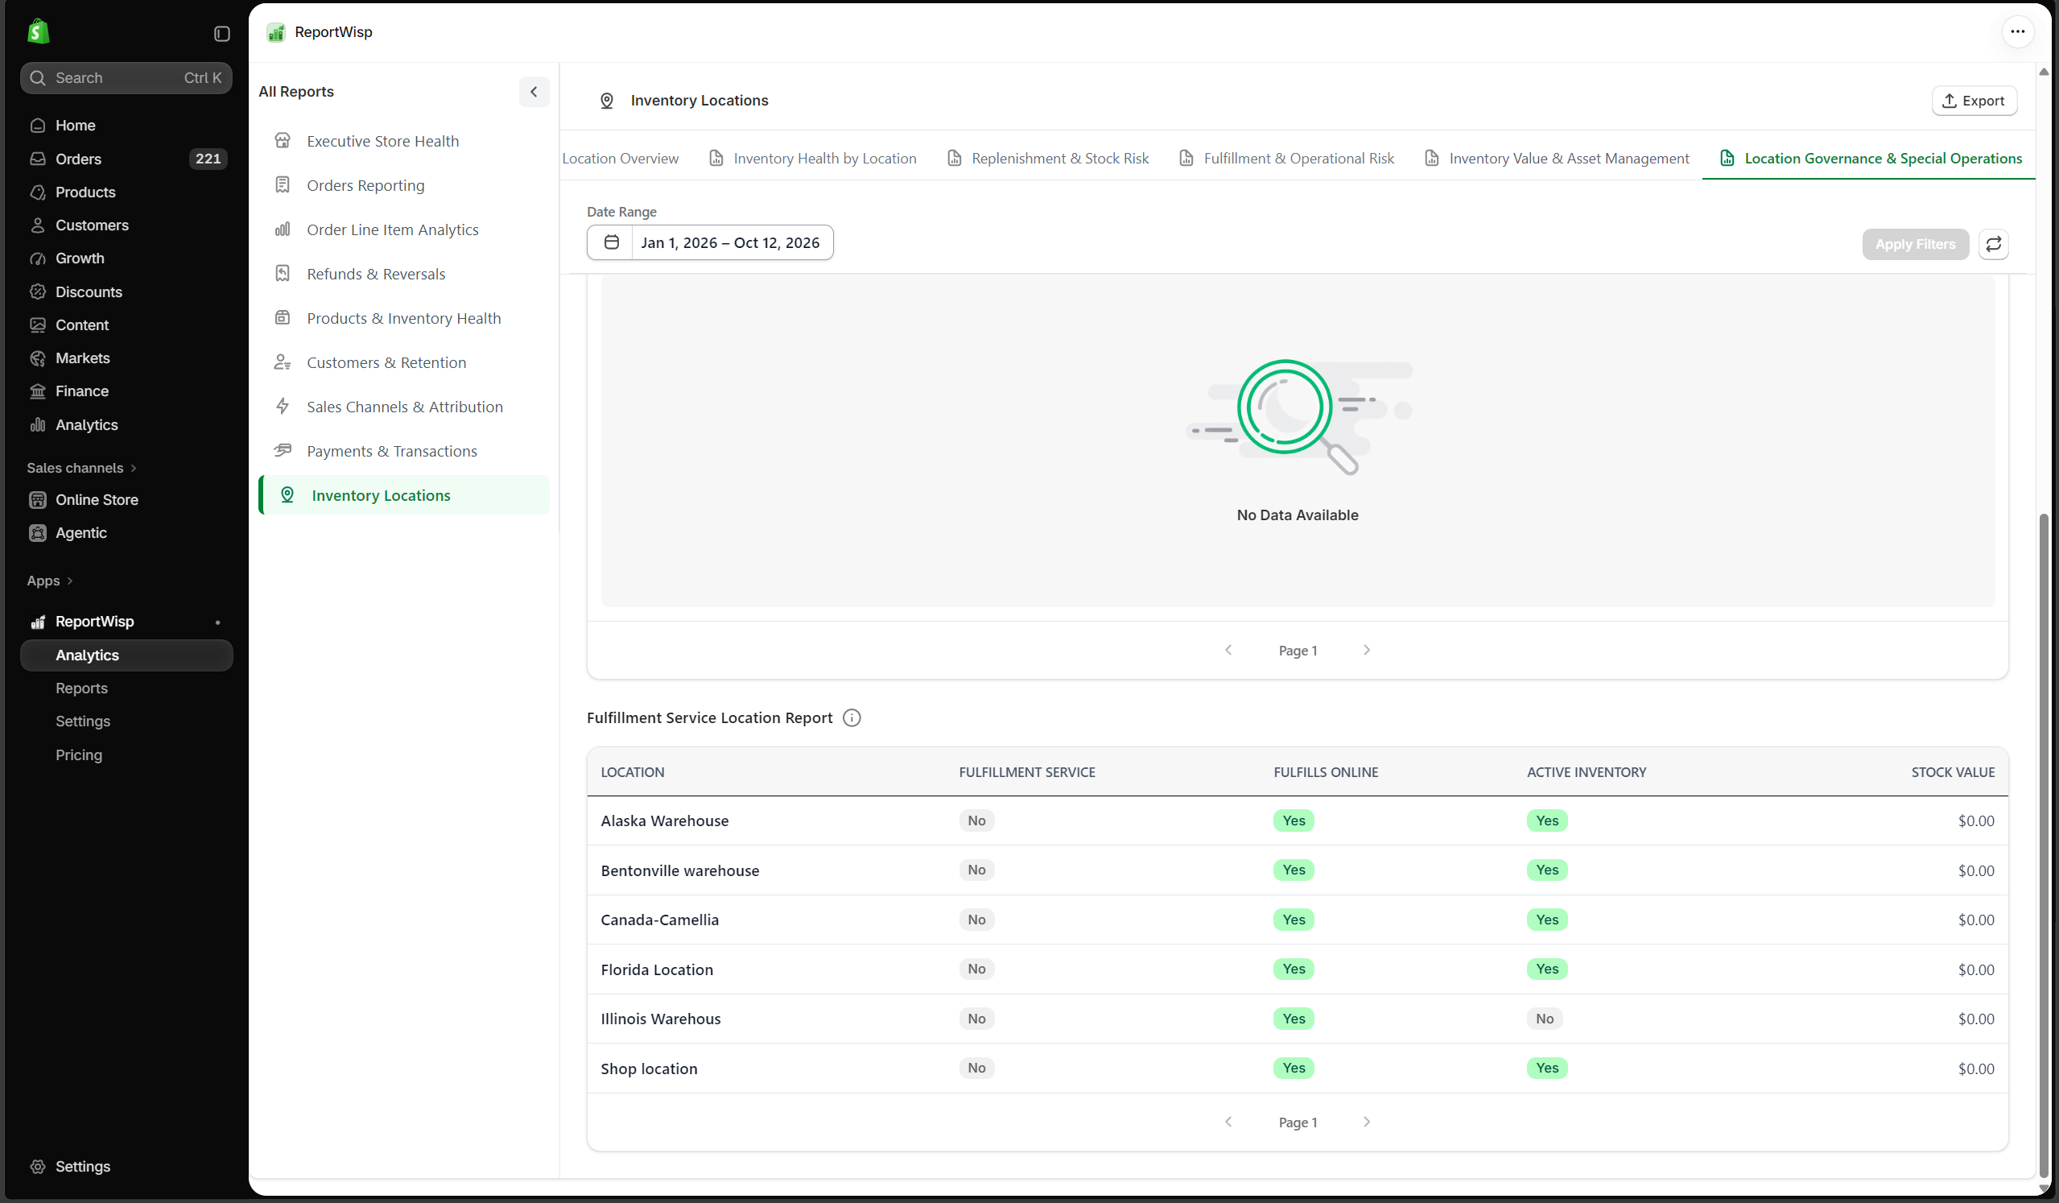Click the Illinois Warehous location row
The image size is (2059, 1203).
(x=1298, y=1019)
